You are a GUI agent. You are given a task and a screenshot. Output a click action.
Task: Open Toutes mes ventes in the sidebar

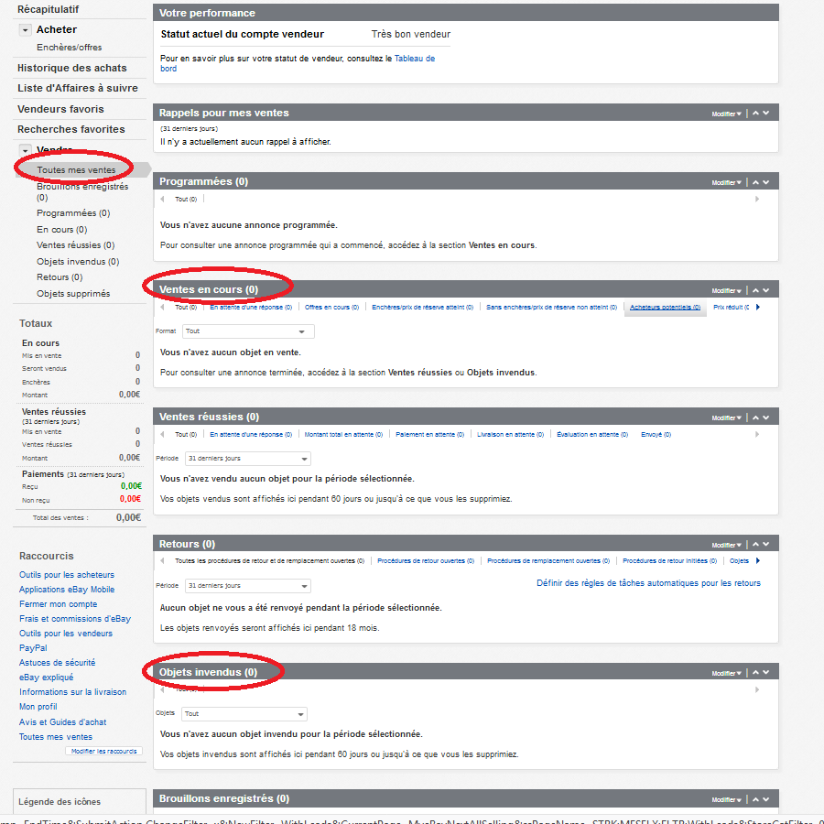(x=76, y=170)
